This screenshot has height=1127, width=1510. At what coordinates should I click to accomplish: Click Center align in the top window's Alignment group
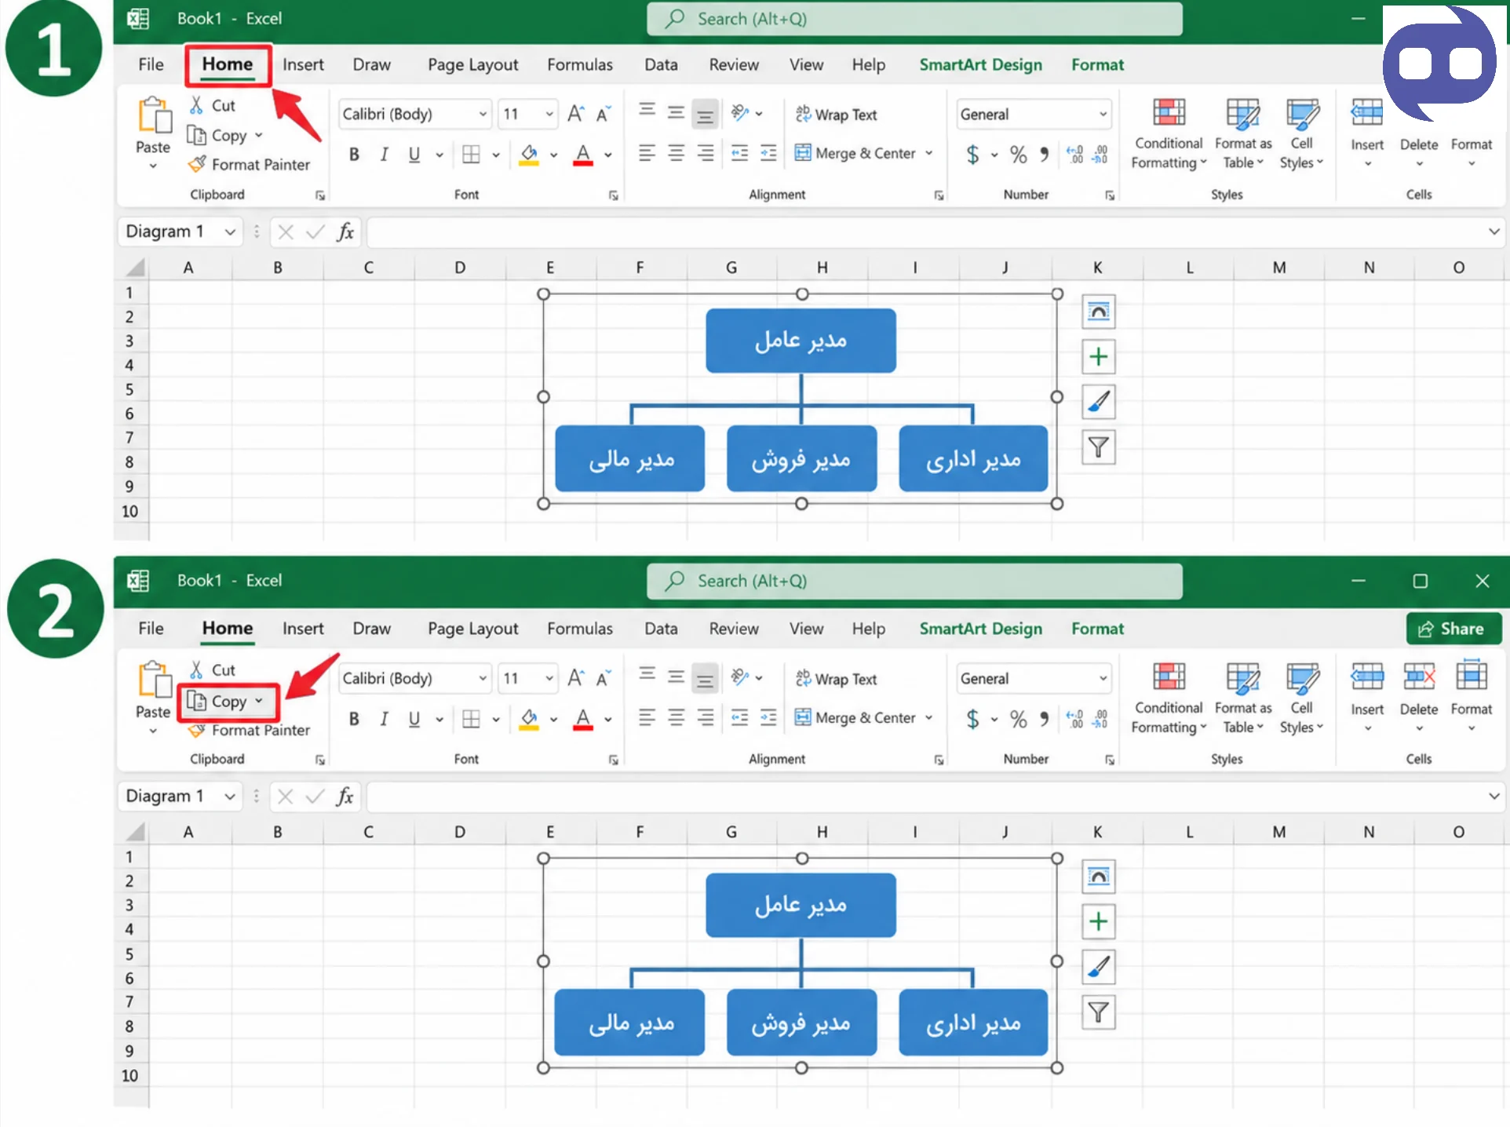point(676,154)
